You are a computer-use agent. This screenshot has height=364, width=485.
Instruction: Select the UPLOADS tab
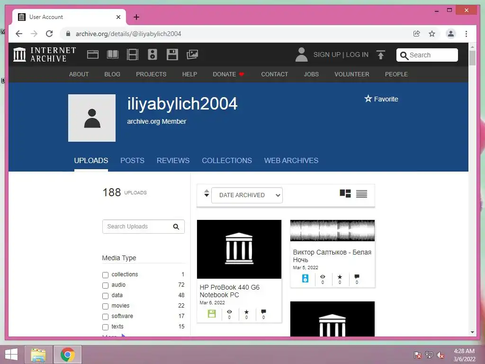pyautogui.click(x=91, y=160)
